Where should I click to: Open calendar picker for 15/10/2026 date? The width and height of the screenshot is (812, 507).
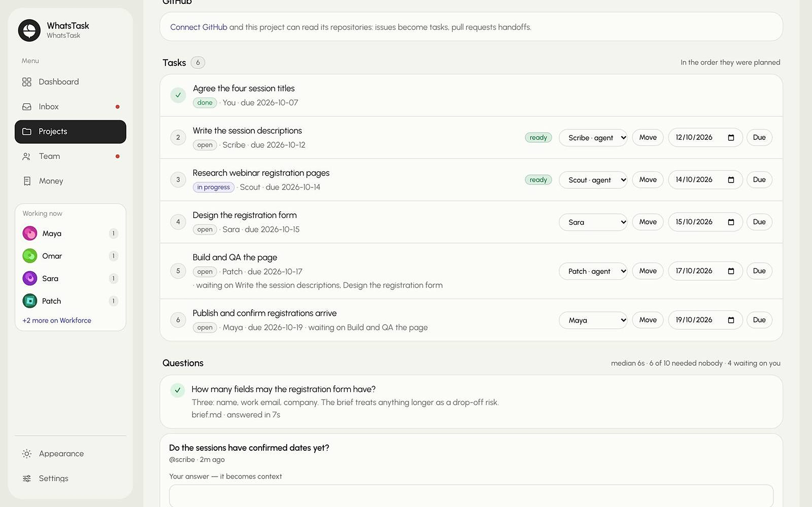coord(731,222)
